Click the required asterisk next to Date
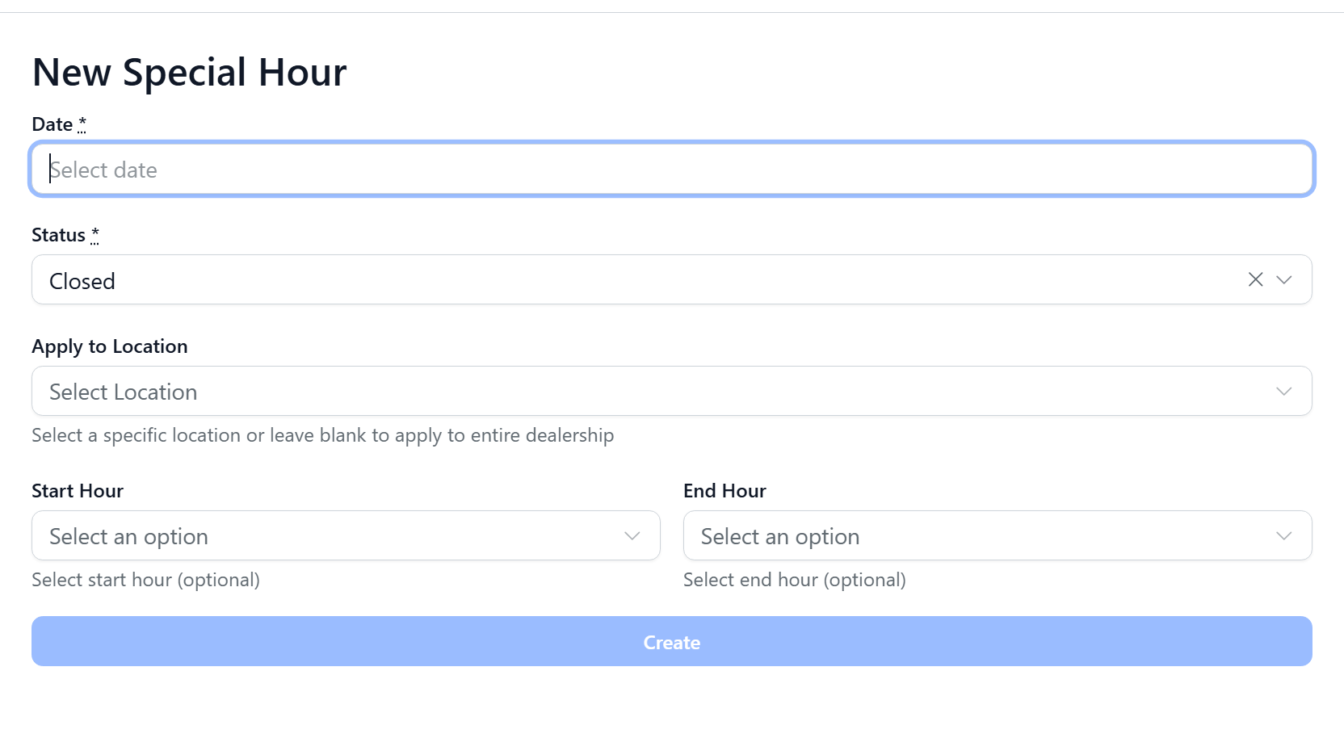 pyautogui.click(x=82, y=124)
